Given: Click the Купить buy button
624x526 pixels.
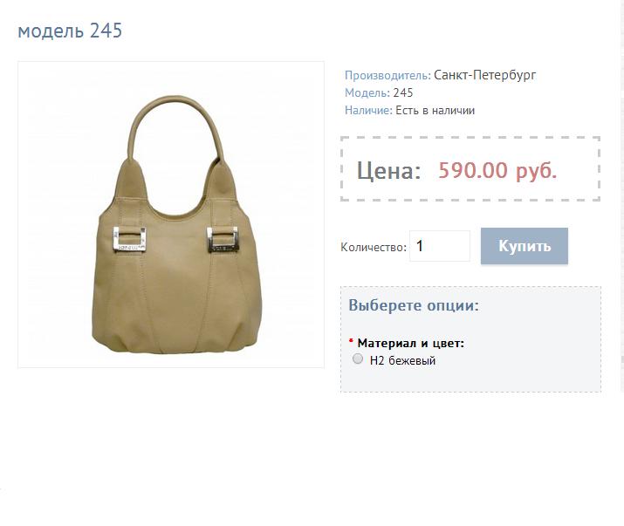Looking at the screenshot, I should 525,246.
